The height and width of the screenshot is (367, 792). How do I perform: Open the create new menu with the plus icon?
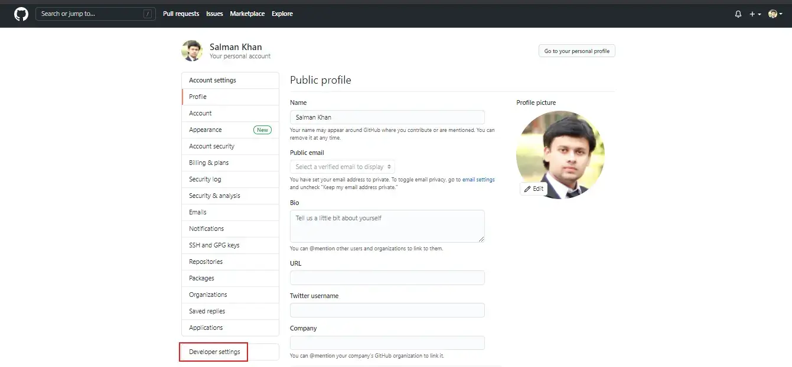point(751,13)
